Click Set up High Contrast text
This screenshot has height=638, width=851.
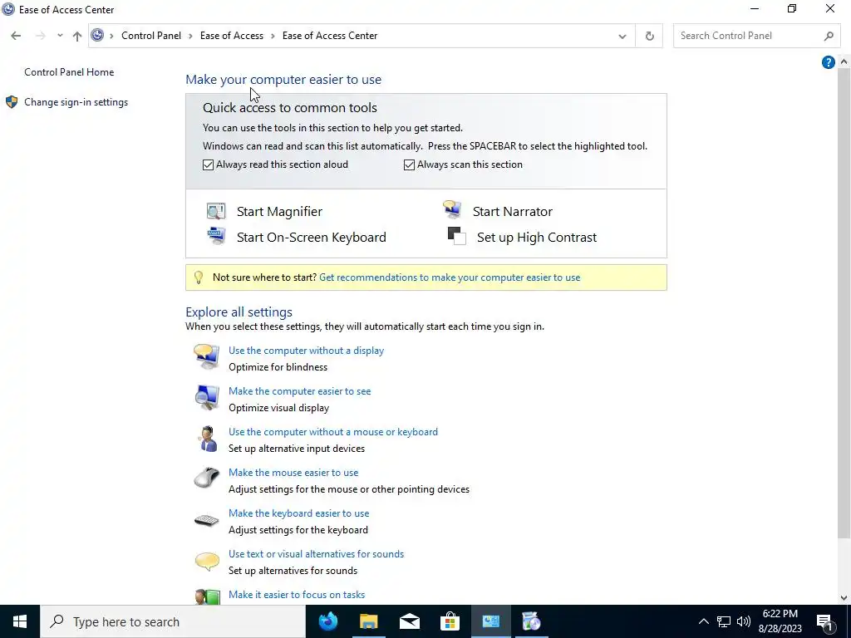(x=537, y=237)
